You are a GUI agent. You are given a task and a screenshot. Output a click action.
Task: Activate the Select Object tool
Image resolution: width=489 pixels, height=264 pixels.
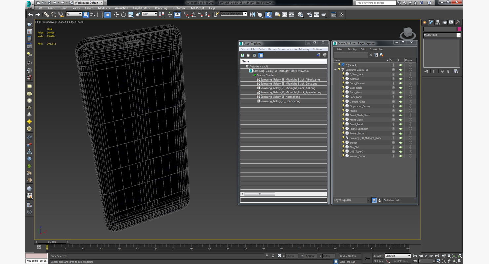coord(86,15)
